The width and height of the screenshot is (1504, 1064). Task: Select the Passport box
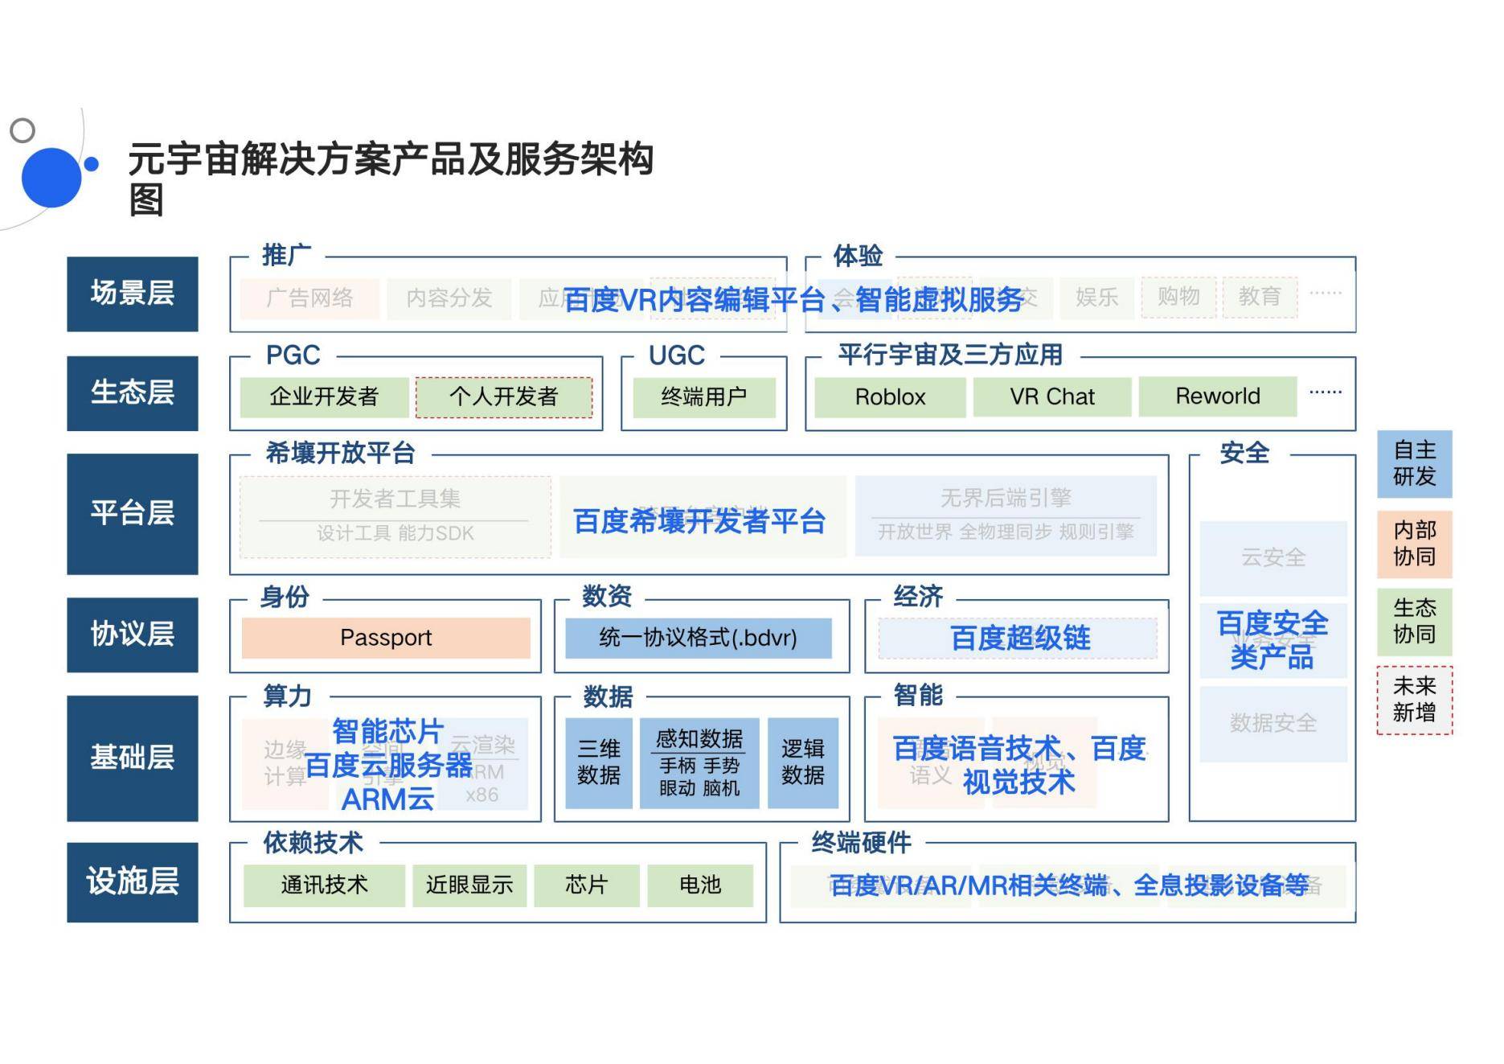tap(386, 638)
